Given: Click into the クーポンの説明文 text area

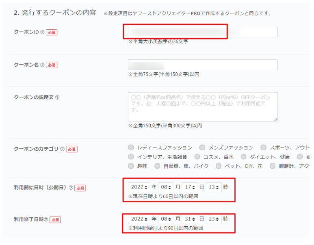Looking at the screenshot, I should click(203, 106).
